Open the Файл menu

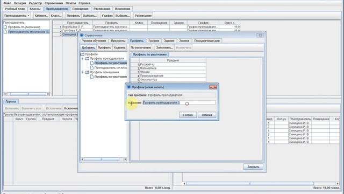[8, 3]
